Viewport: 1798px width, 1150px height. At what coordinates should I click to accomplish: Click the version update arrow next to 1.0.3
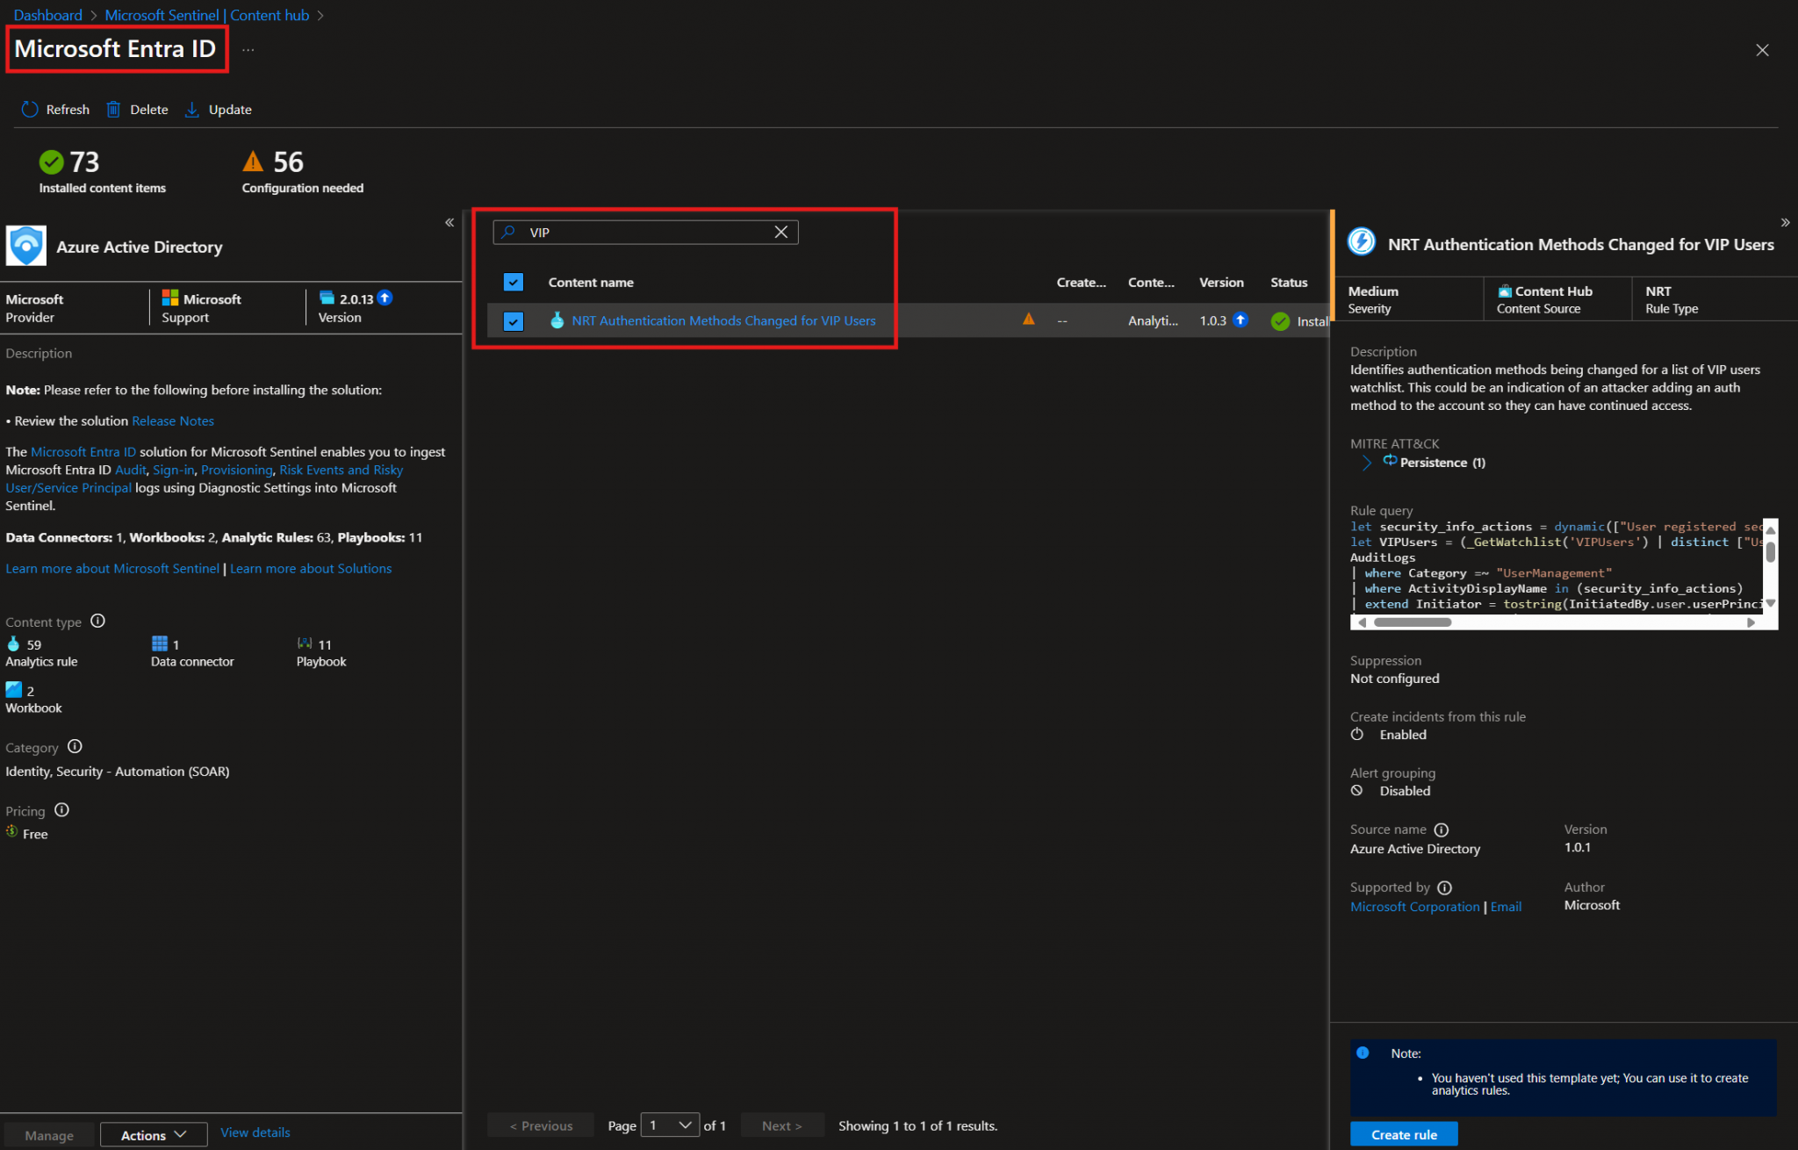pyautogui.click(x=1241, y=320)
